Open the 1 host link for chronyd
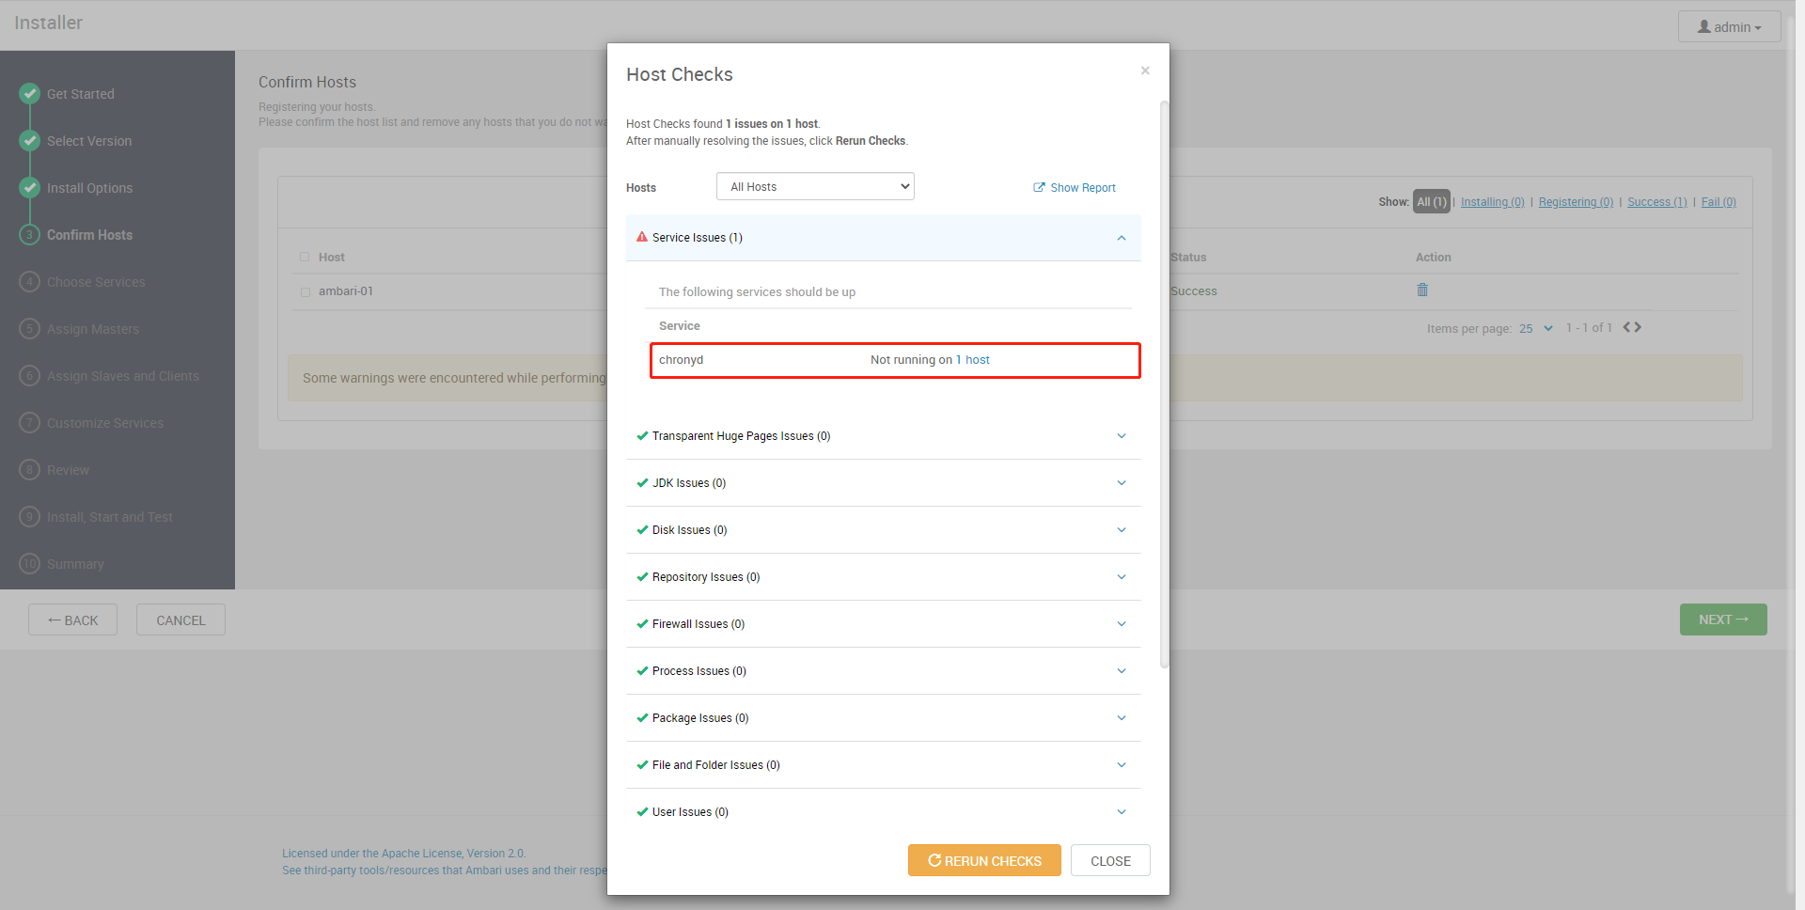Viewport: 1805px width, 910px height. coord(972,360)
